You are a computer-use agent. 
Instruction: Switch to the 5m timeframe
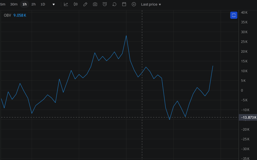point(3,4)
